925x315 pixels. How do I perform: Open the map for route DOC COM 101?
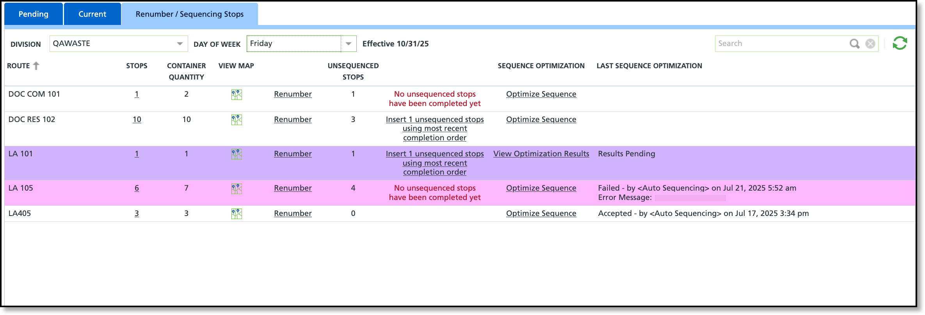(237, 95)
